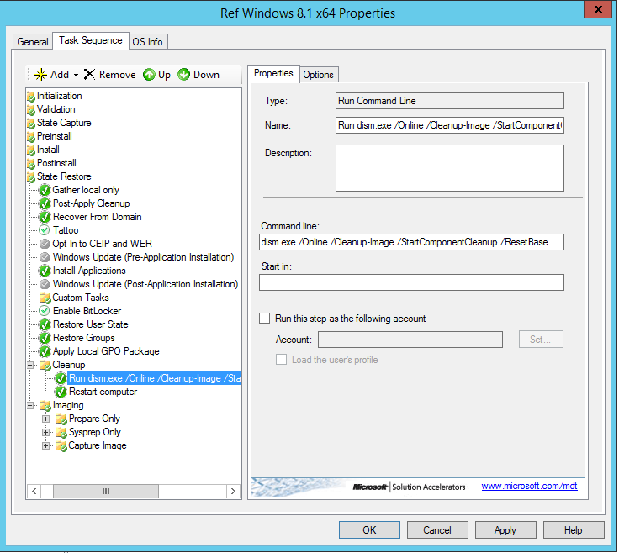This screenshot has height=553, width=619.
Task: Click the Restart computer step icon
Action: [x=61, y=392]
